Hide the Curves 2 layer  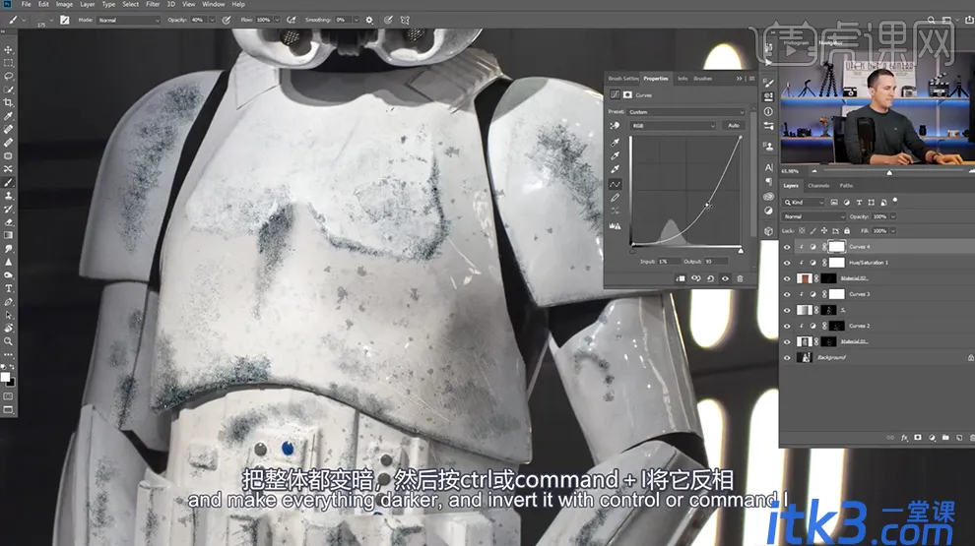coord(787,326)
